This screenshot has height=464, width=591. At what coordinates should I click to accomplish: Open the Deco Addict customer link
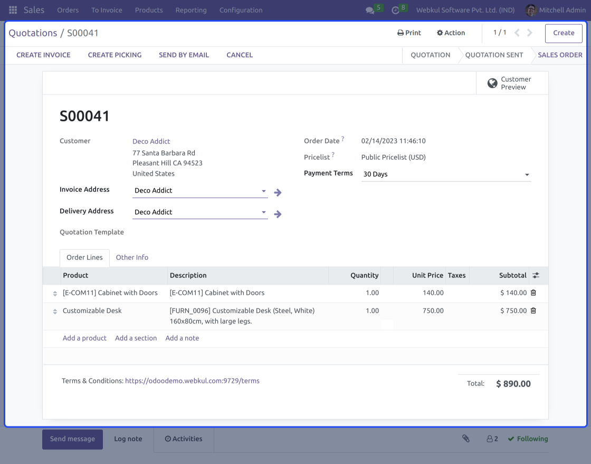pyautogui.click(x=151, y=141)
